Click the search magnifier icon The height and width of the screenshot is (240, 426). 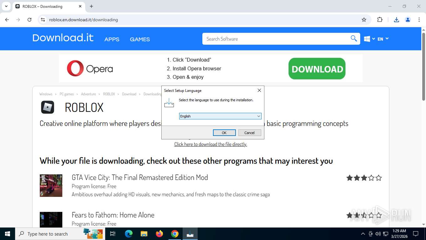click(x=354, y=38)
